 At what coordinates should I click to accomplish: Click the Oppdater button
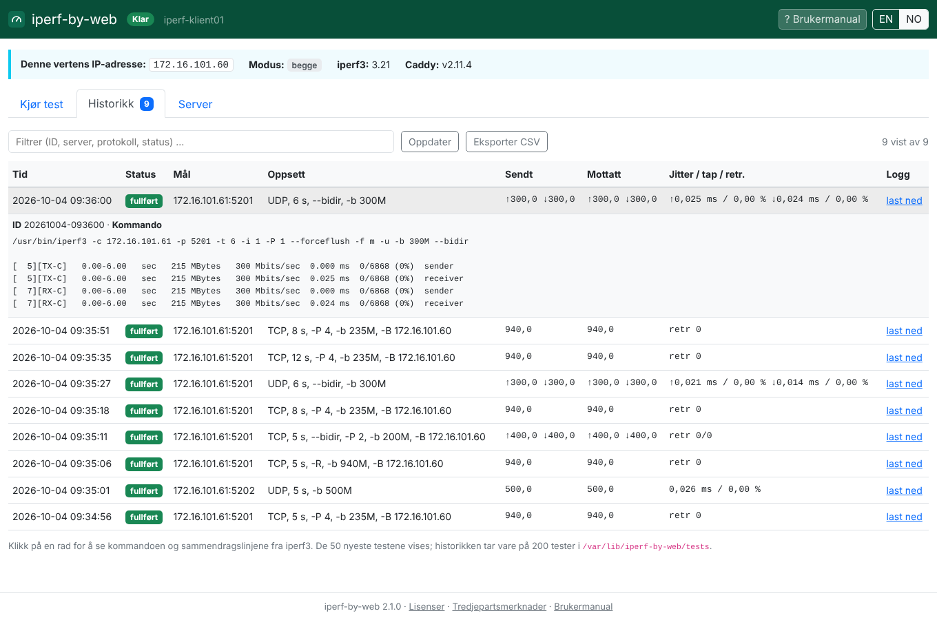pos(430,142)
